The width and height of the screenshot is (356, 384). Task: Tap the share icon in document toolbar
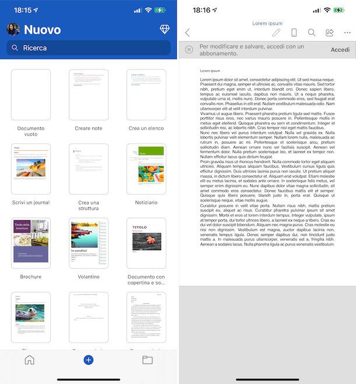329,33
